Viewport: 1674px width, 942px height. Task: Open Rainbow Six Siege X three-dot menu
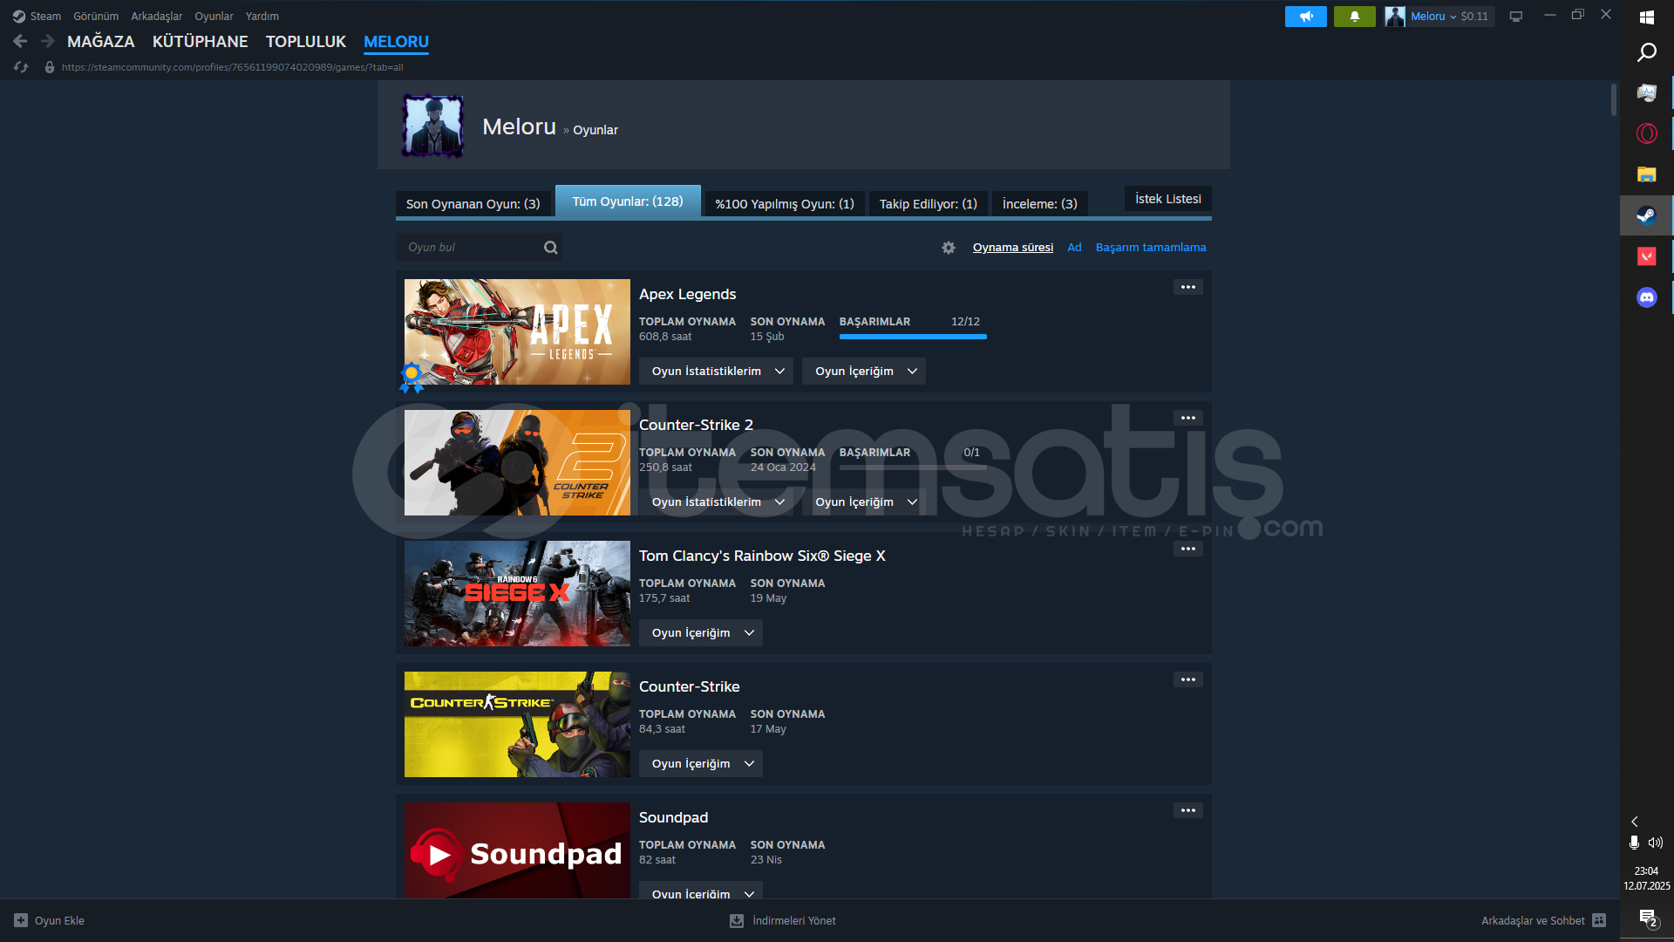(x=1187, y=549)
